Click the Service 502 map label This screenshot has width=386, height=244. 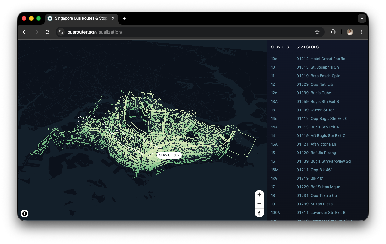pyautogui.click(x=169, y=155)
